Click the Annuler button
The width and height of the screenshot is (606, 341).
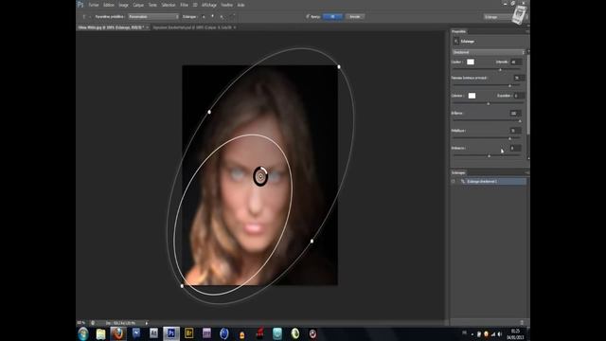[x=355, y=17]
